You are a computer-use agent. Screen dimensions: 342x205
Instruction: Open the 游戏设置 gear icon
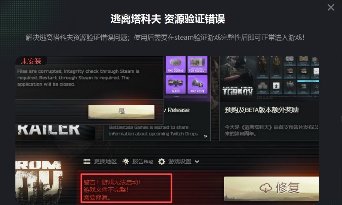click(x=162, y=161)
